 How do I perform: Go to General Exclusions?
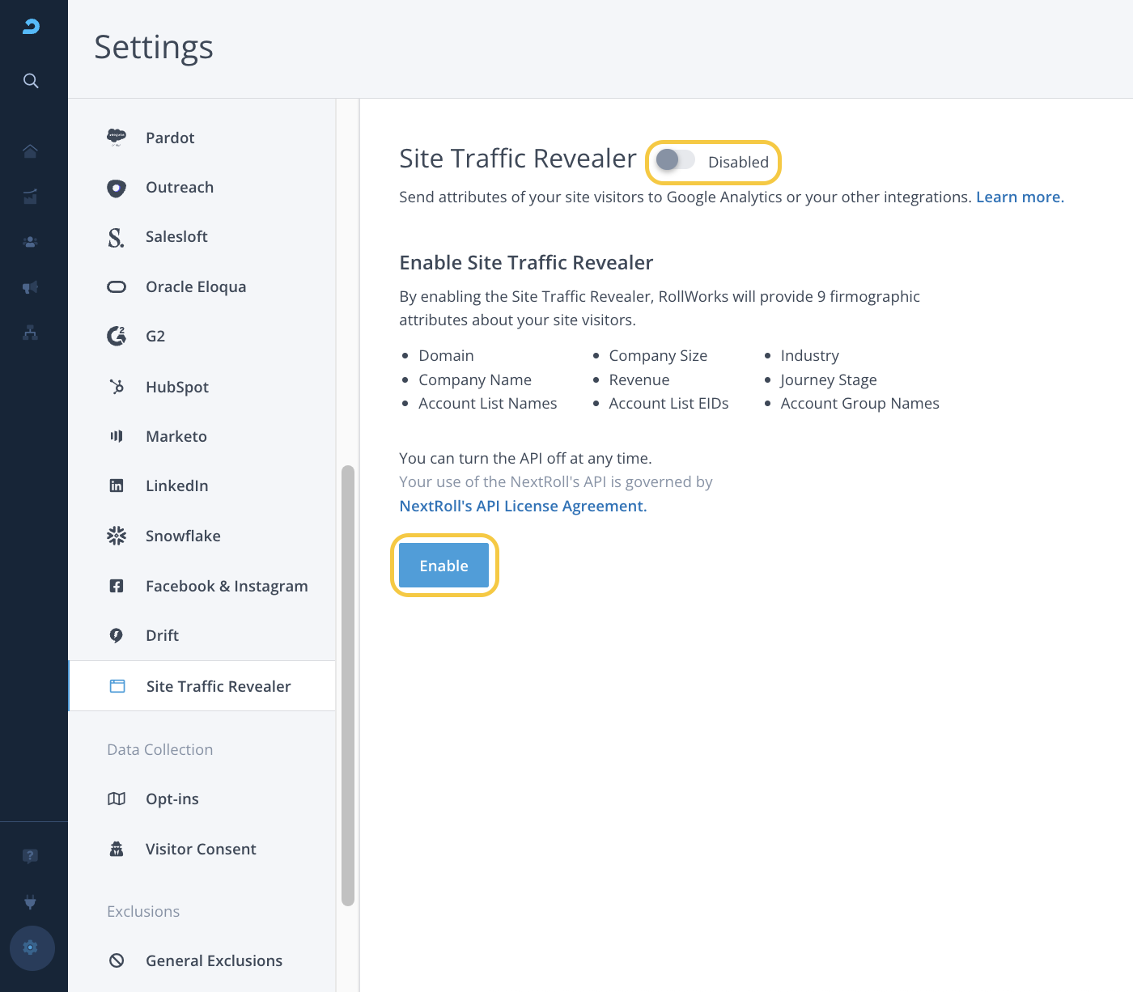point(214,960)
